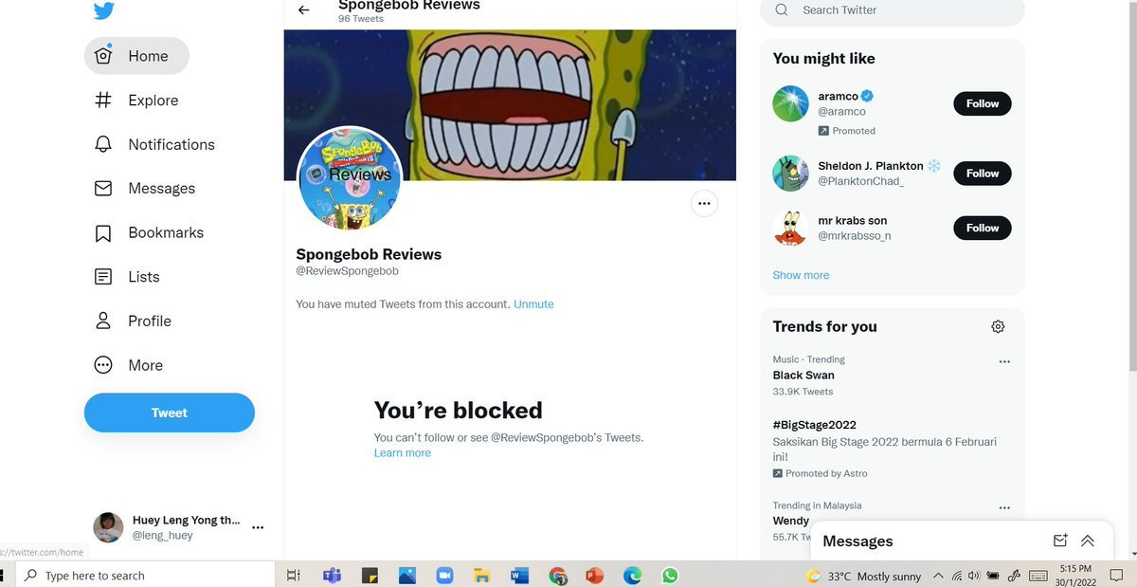
Task: Follow the aramco account
Action: click(983, 103)
